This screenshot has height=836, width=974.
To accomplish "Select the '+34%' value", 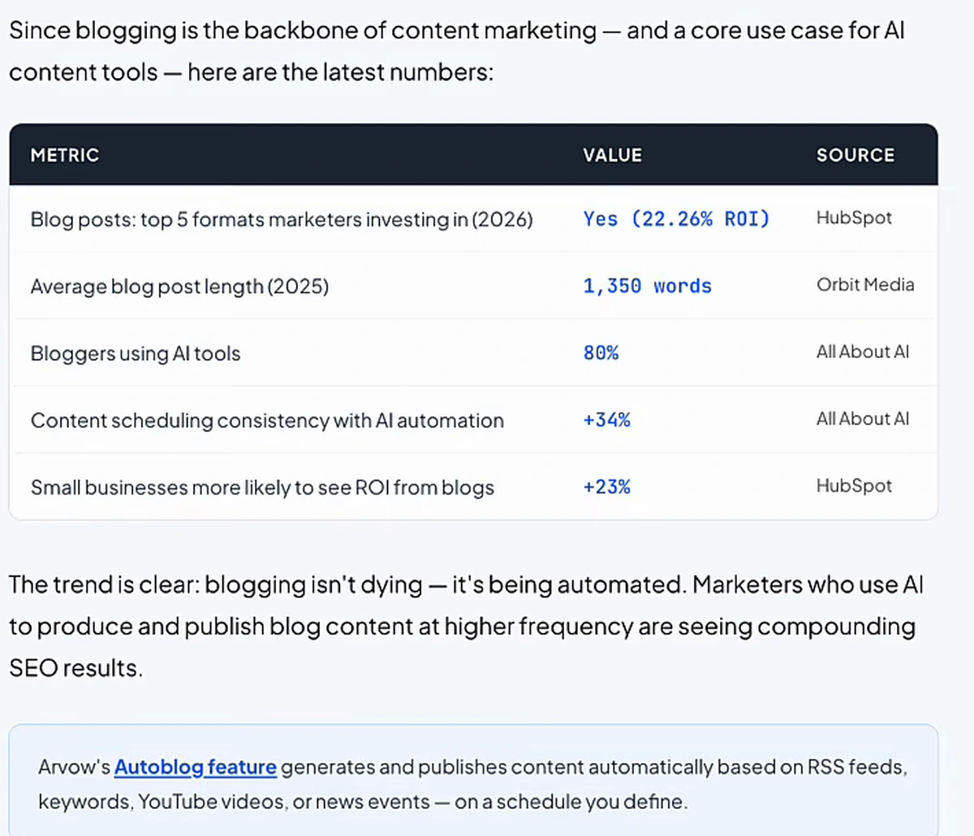I will [606, 420].
